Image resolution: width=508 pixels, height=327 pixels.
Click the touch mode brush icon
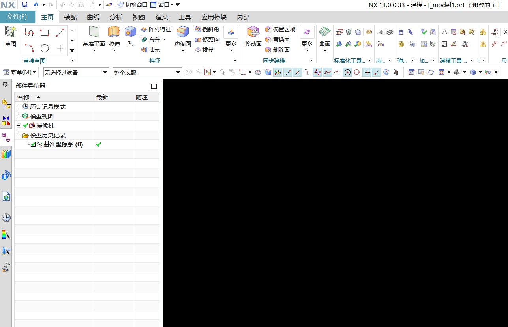click(x=110, y=5)
